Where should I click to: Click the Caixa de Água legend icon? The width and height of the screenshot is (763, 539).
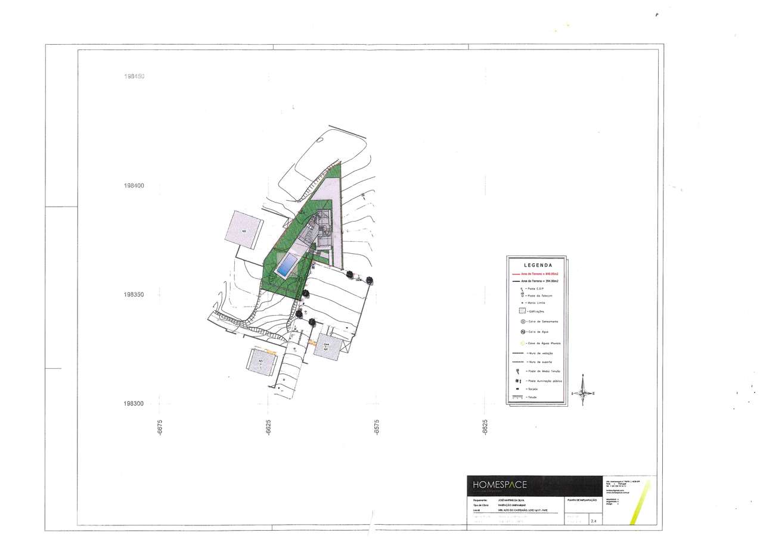point(523,331)
